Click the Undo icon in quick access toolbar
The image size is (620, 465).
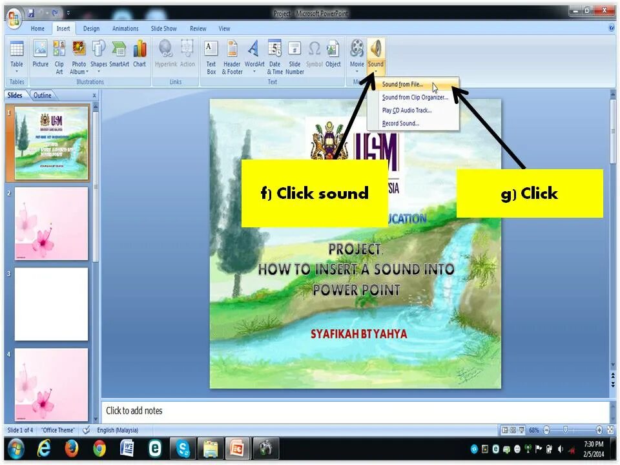point(43,14)
